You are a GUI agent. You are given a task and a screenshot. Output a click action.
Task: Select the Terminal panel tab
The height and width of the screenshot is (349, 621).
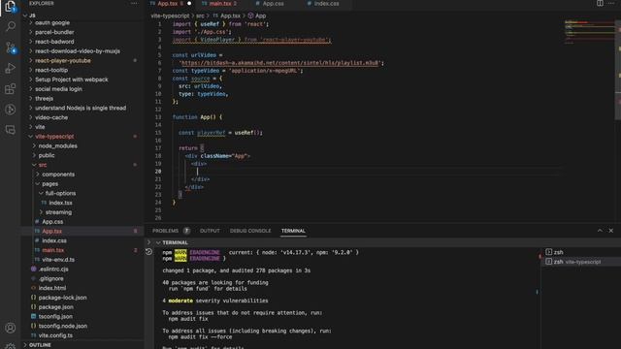point(293,231)
